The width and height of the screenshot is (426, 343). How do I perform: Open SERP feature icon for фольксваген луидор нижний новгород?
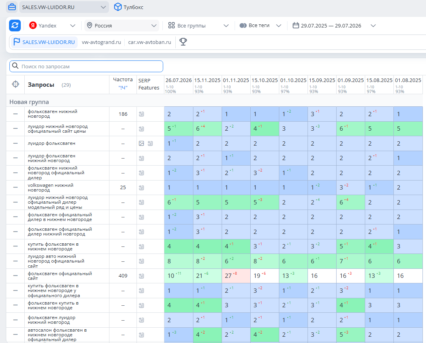tap(141, 320)
